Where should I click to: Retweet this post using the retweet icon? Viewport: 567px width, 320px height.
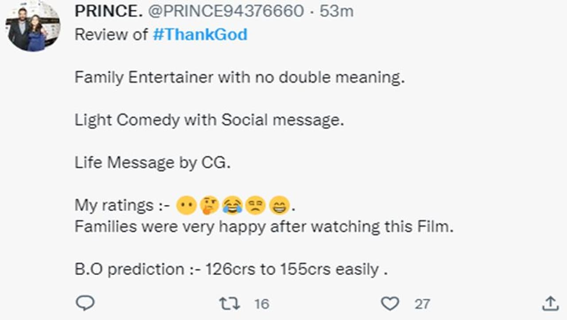tap(229, 304)
